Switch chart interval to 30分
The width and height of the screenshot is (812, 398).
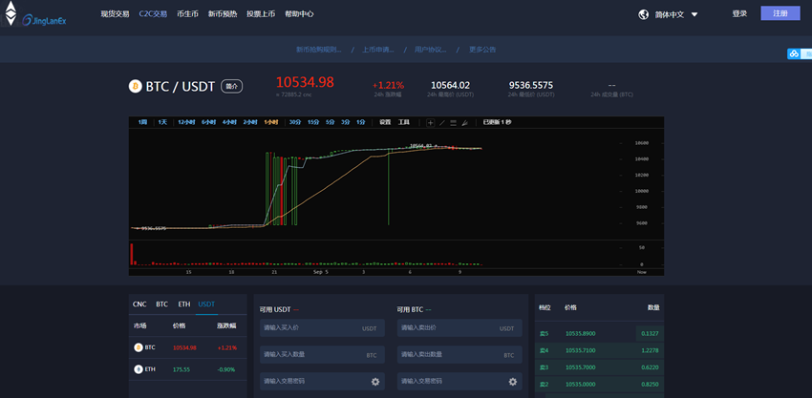[x=295, y=122]
